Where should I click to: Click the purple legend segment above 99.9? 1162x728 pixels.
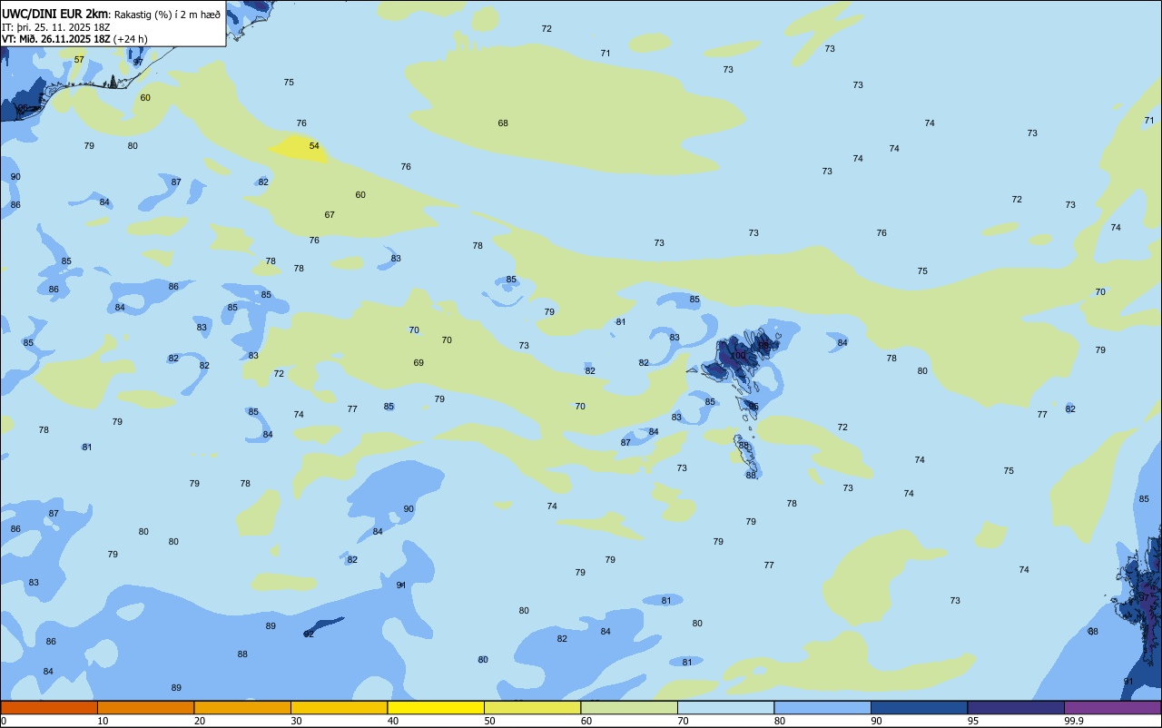(1113, 707)
